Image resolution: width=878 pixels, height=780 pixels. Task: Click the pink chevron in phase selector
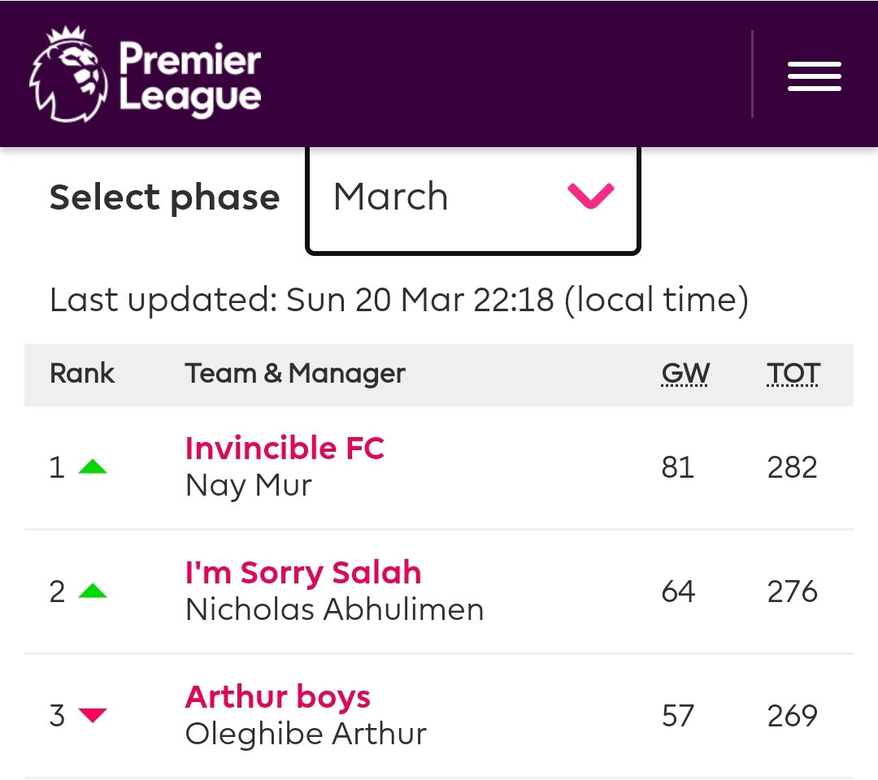591,196
